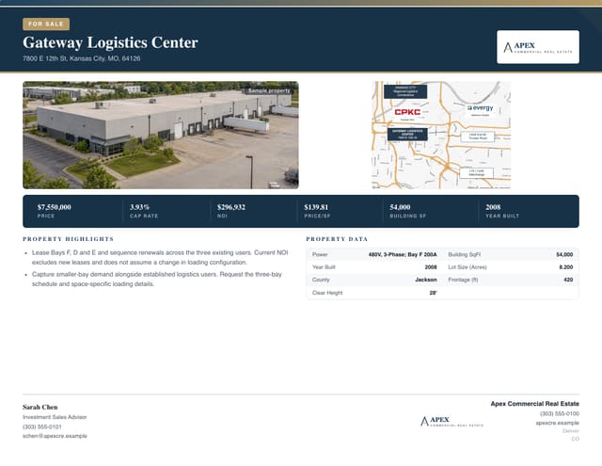Click the Lot Size value 8.200

click(x=566, y=267)
